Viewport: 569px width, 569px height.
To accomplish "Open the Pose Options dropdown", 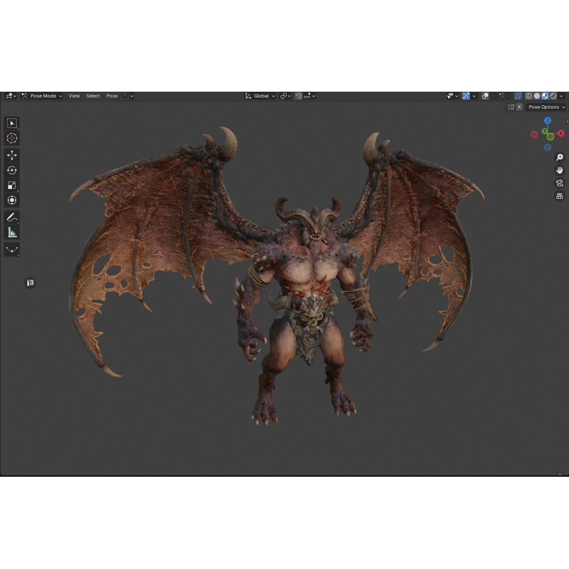I will point(546,107).
